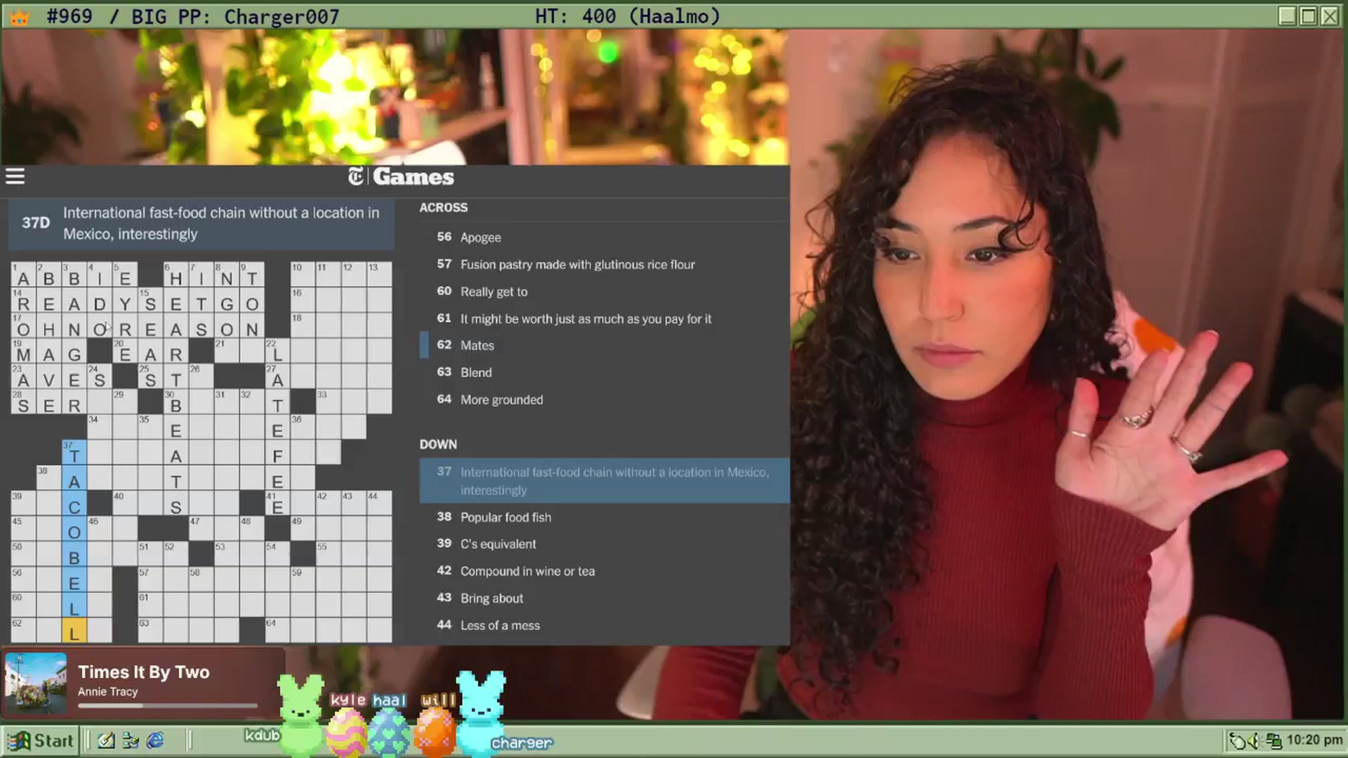1348x758 pixels.
Task: Click the network computers tray icon
Action: tap(1274, 740)
